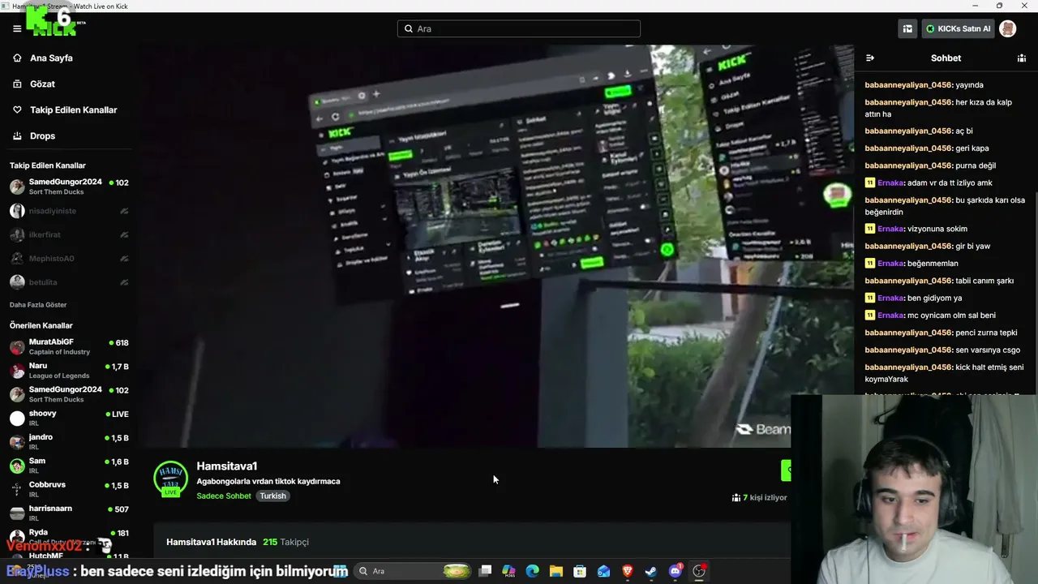
Task: Focus the Ara search field
Action: point(519,28)
